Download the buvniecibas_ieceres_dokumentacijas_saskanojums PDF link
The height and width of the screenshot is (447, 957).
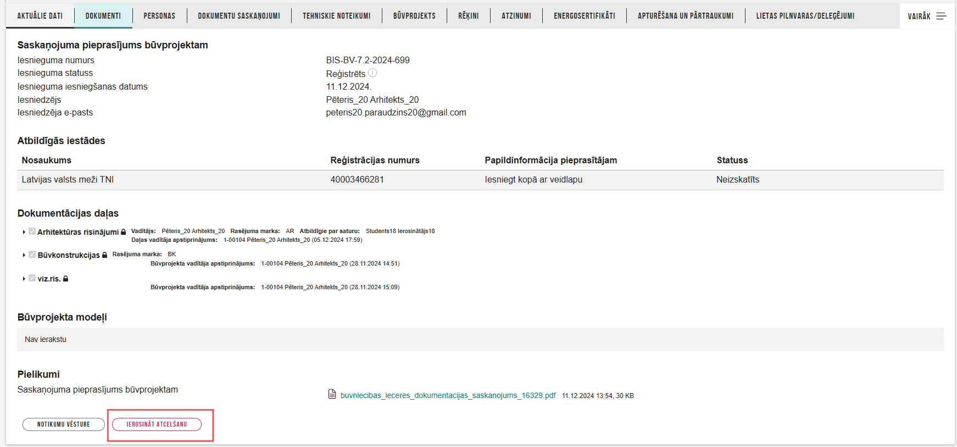point(448,395)
